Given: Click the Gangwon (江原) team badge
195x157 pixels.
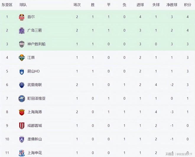Looking at the screenshot, I should point(22,57).
